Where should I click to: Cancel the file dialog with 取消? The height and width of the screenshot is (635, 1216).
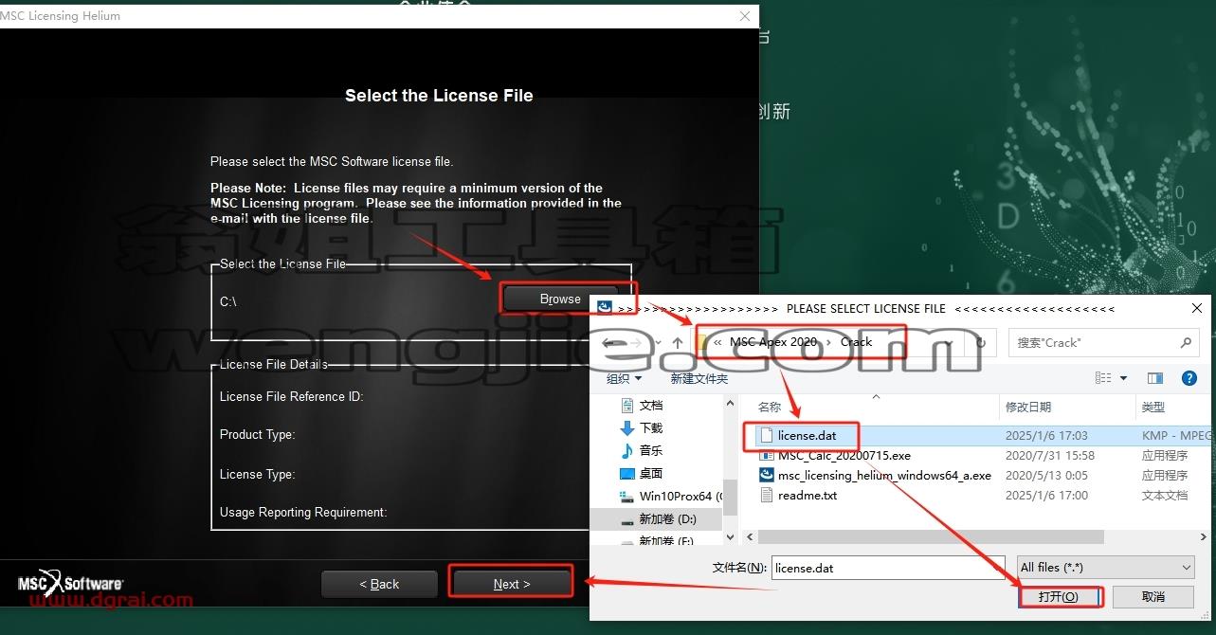[x=1152, y=596]
